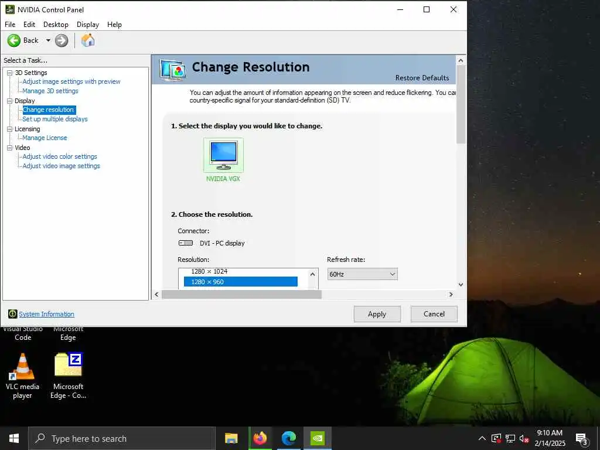600x450 pixels.
Task: Open the Edit menu
Action: pos(29,25)
